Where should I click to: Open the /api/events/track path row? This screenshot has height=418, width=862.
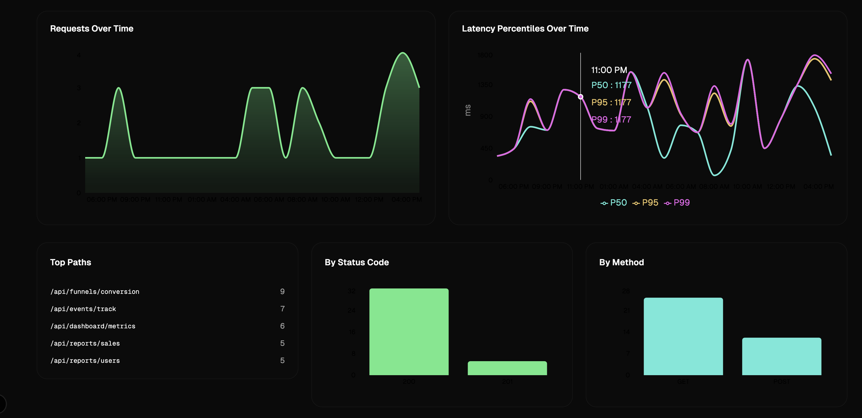83,309
